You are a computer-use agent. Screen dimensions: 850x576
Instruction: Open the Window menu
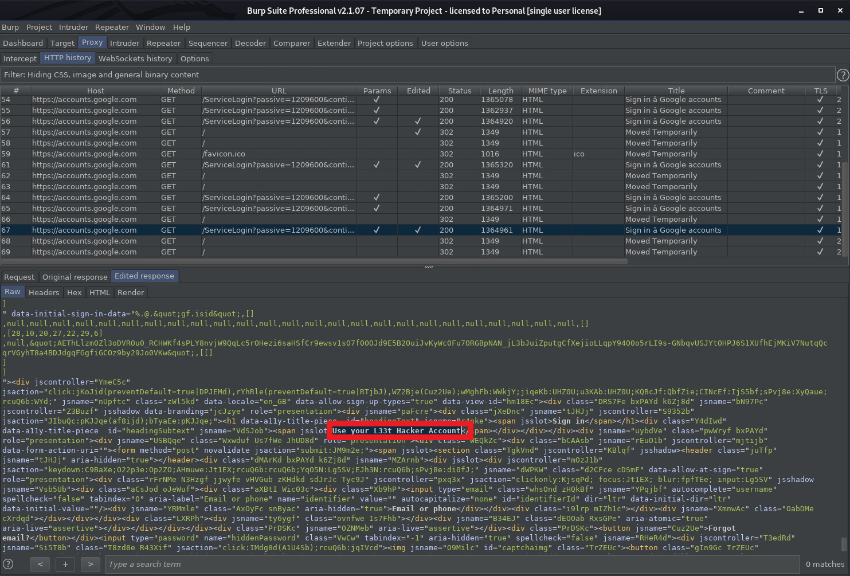pos(150,27)
